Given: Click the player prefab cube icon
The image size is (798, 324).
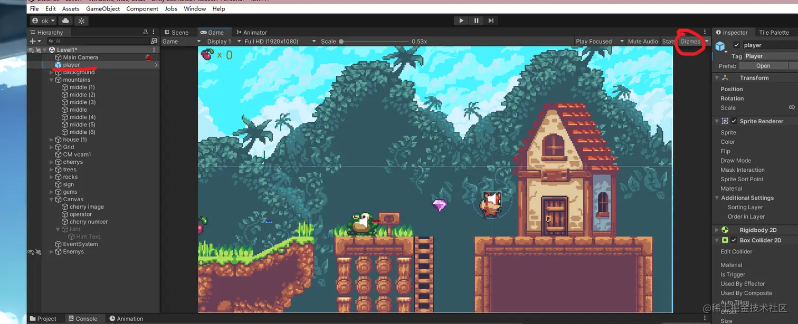Looking at the screenshot, I should point(58,65).
